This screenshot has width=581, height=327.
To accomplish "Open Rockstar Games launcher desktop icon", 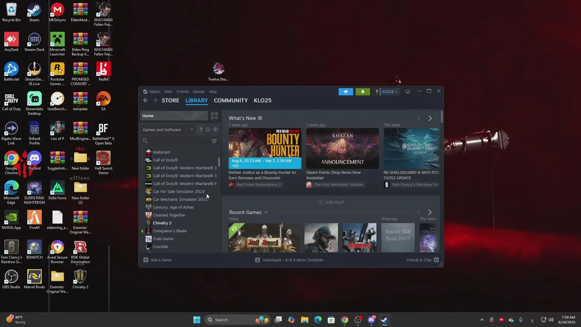I will [x=57, y=74].
